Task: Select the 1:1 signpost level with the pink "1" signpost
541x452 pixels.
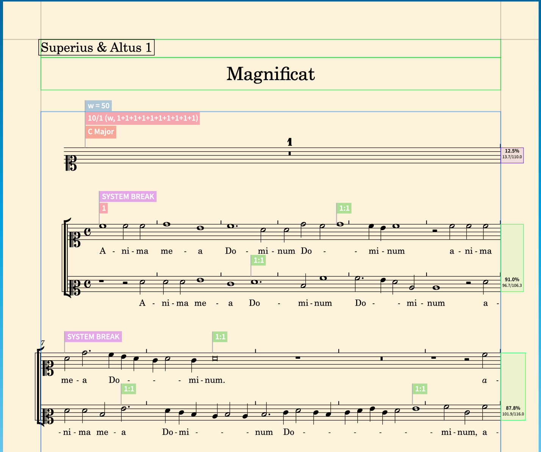Action: (x=344, y=208)
